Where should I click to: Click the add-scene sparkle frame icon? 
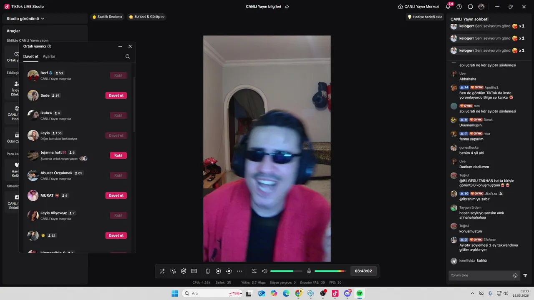[194, 271]
